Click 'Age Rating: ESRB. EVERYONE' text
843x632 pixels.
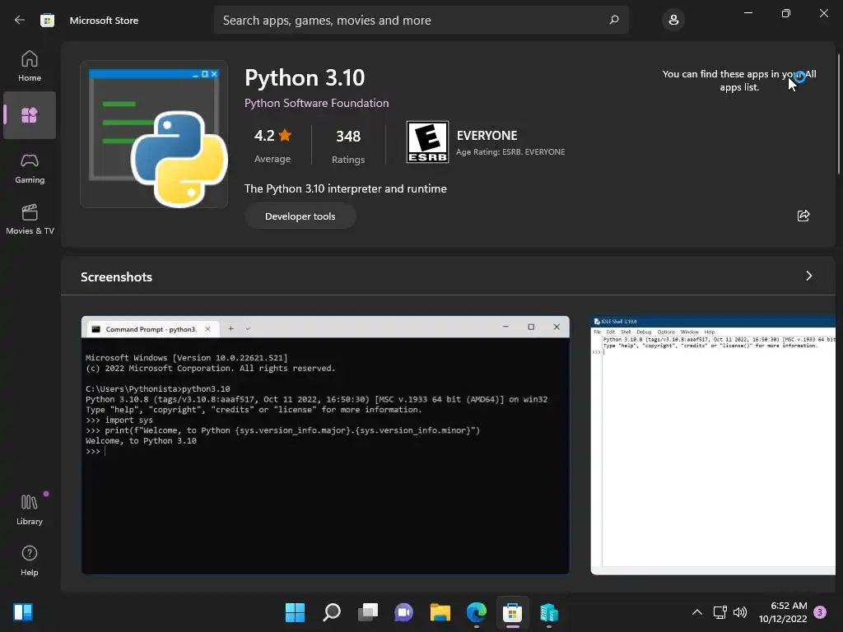(x=510, y=152)
